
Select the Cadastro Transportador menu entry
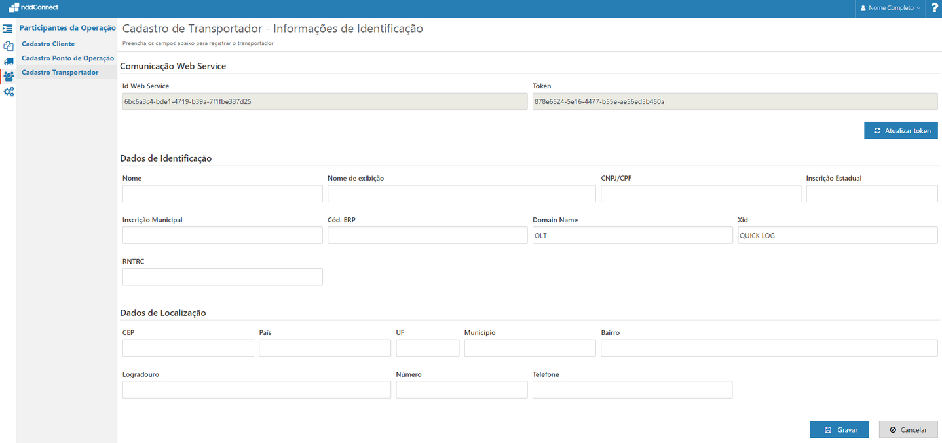tap(60, 72)
